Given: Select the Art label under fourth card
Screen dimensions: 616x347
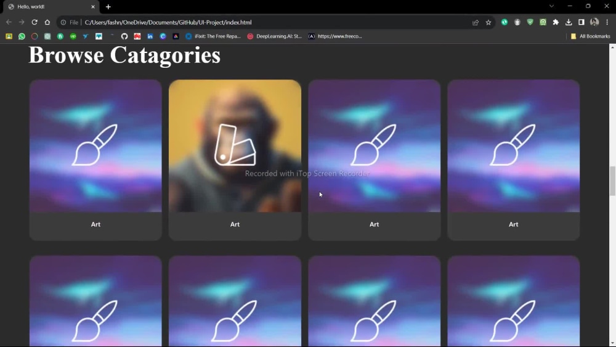Looking at the screenshot, I should coord(514,224).
